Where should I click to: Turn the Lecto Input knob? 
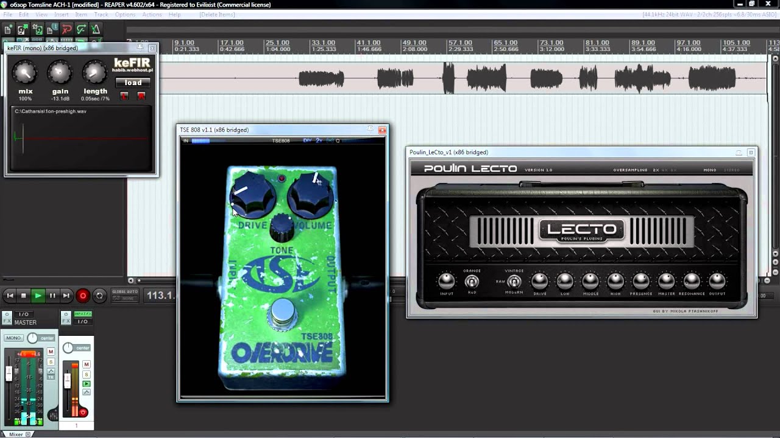[x=447, y=280]
